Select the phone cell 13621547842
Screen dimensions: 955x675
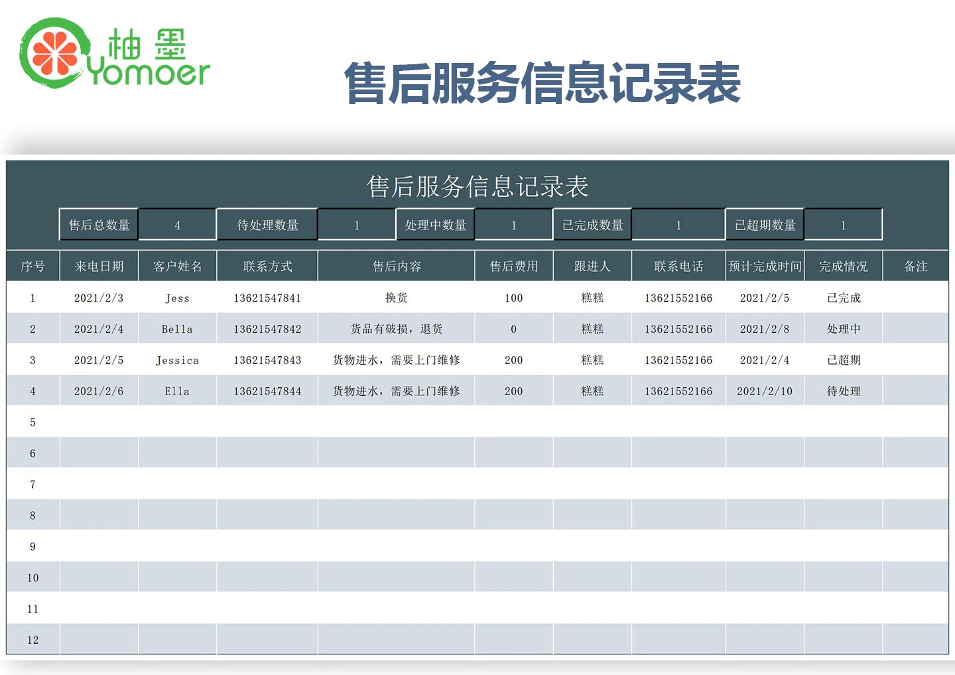[267, 330]
